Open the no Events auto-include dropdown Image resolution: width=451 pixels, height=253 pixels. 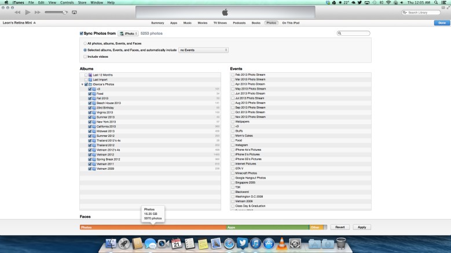(x=203, y=50)
